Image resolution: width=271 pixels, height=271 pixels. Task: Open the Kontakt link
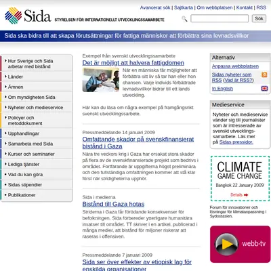[x=245, y=7]
